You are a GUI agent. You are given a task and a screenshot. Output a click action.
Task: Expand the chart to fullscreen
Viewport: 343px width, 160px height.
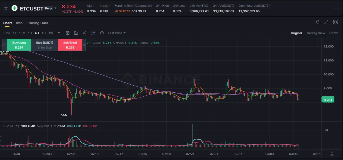(x=326, y=22)
